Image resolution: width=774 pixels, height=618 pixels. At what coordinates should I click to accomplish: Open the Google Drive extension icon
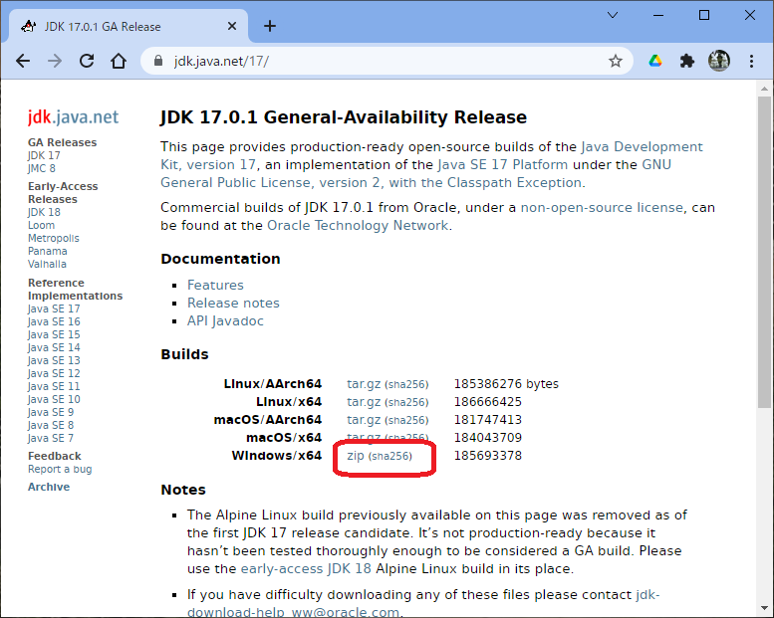(655, 61)
